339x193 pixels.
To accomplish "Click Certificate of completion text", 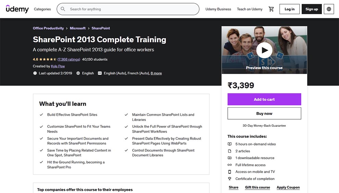I will pos(255,179).
